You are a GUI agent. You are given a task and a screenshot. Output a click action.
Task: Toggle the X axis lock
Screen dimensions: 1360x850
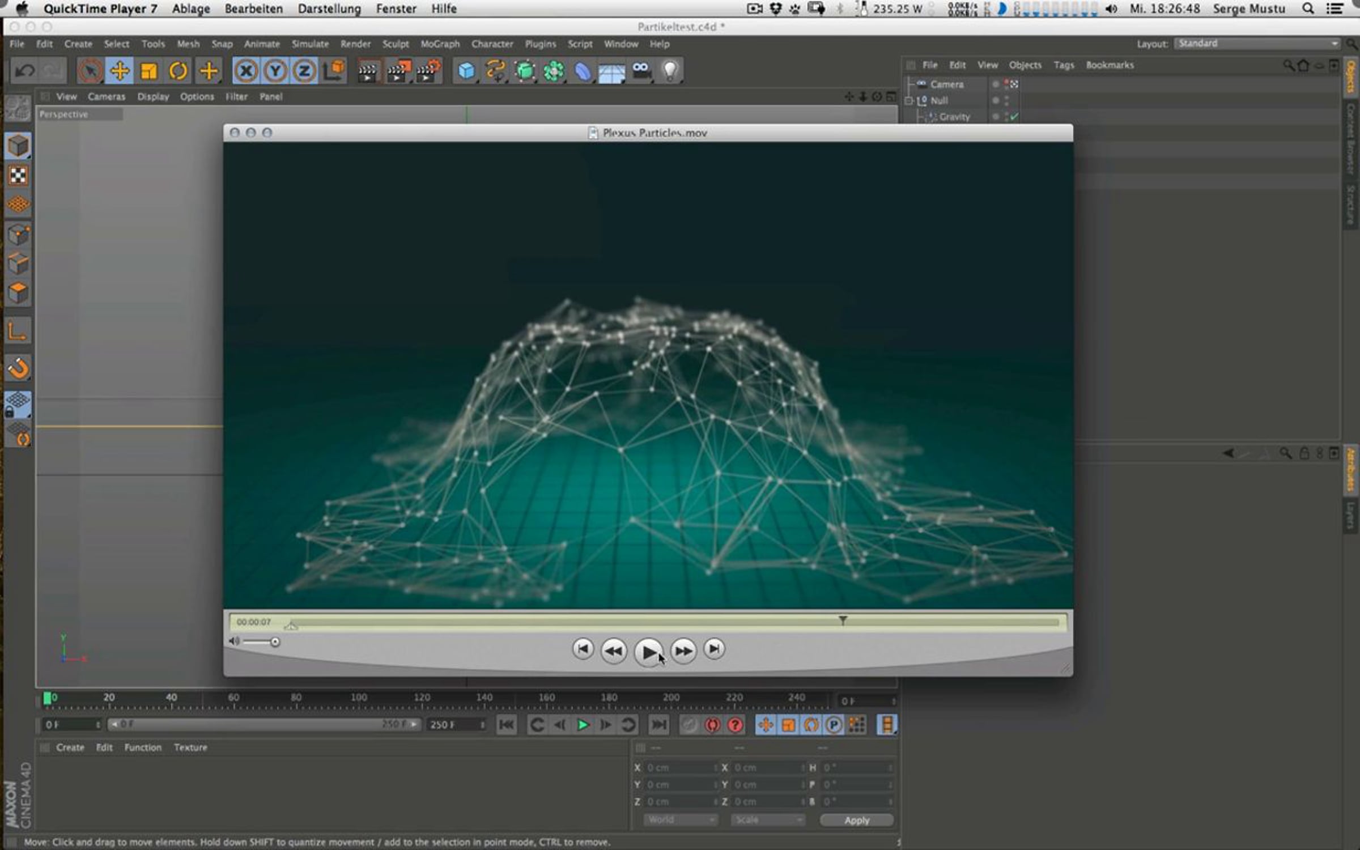pyautogui.click(x=246, y=71)
